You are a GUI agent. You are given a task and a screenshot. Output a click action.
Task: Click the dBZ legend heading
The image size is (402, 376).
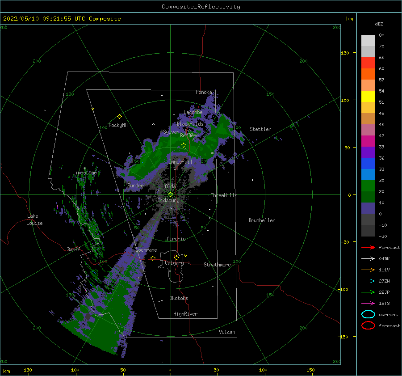click(379, 24)
